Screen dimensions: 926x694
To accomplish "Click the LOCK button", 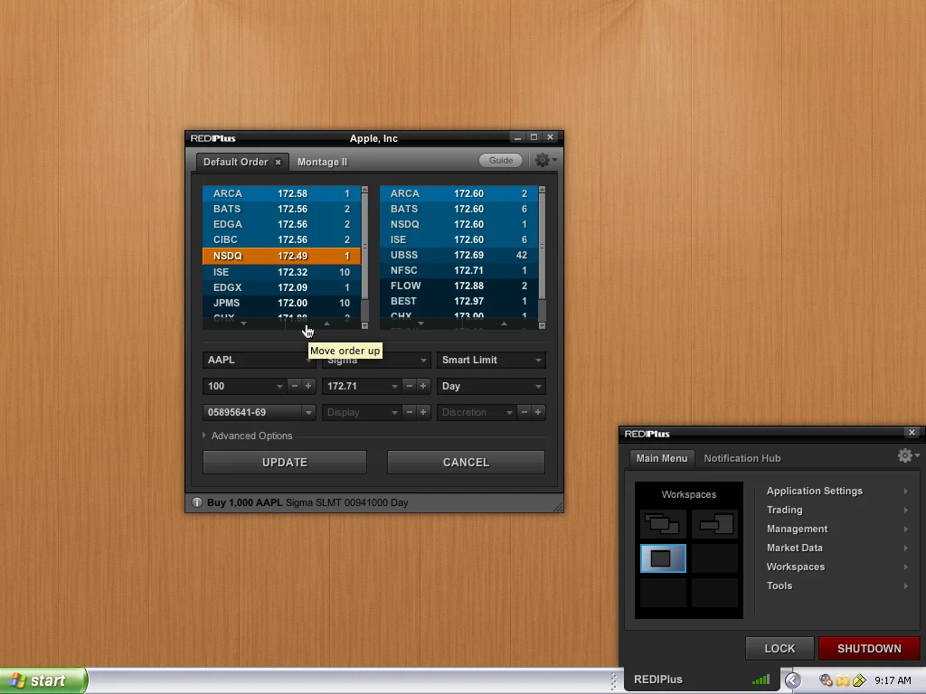I will (780, 649).
